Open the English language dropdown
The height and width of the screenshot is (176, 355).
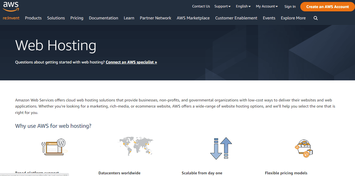(x=243, y=6)
